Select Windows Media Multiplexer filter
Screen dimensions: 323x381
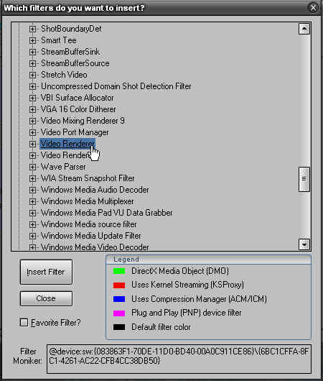pos(87,201)
